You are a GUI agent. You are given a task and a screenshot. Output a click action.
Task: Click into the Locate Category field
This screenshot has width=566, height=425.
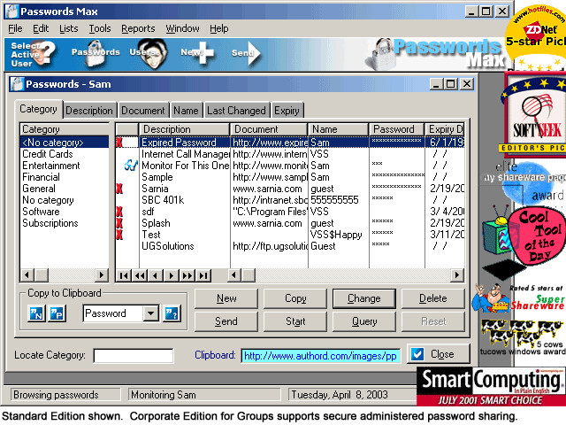point(134,356)
